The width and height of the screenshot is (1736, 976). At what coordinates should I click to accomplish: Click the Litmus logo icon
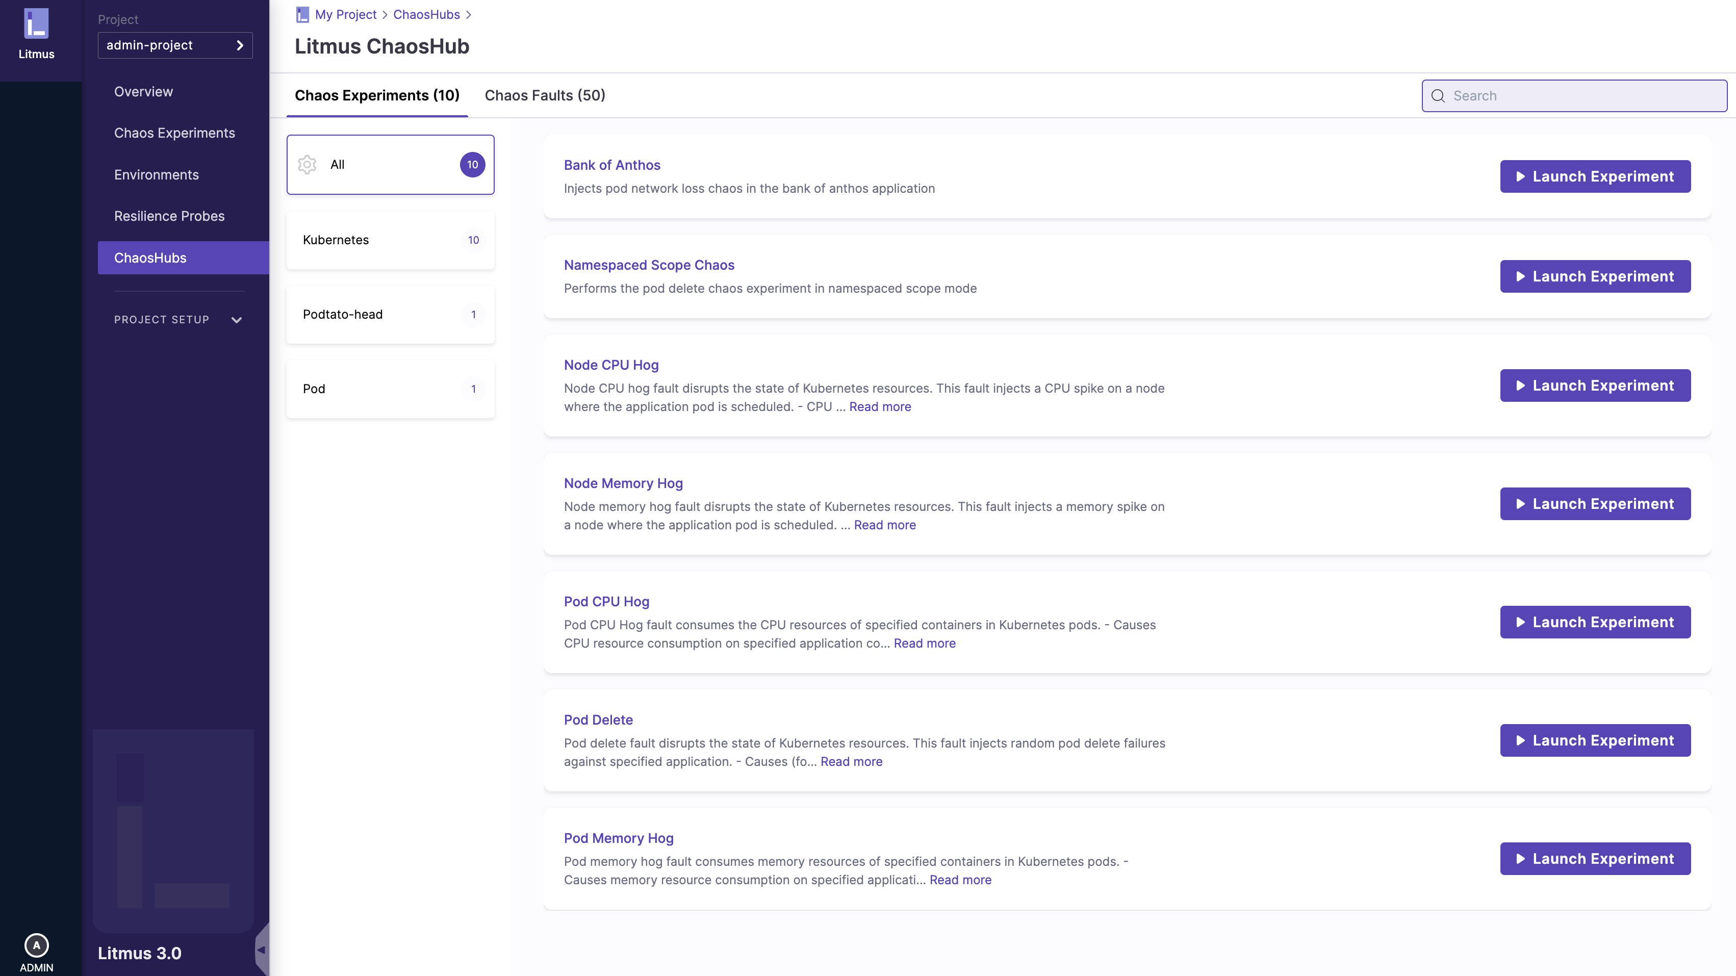[x=36, y=23]
